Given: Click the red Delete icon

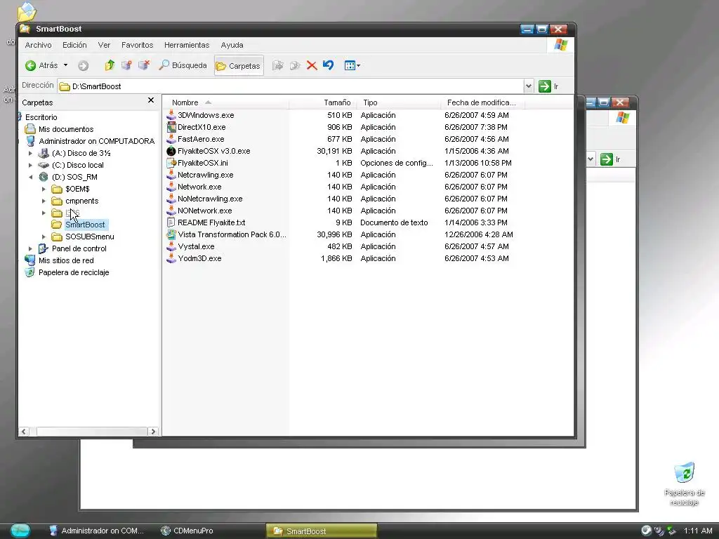Looking at the screenshot, I should pyautogui.click(x=312, y=65).
